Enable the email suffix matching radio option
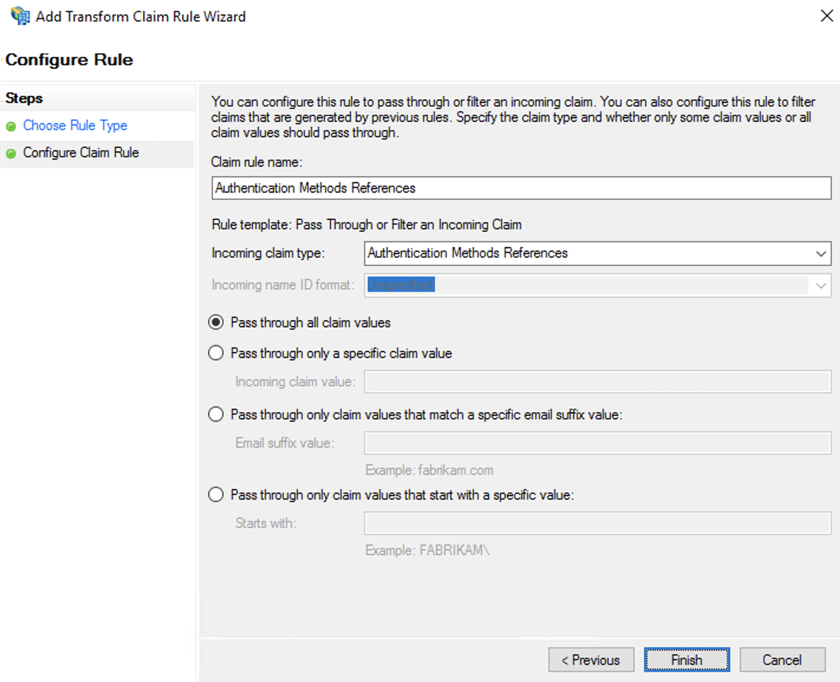Image resolution: width=840 pixels, height=682 pixels. [216, 415]
